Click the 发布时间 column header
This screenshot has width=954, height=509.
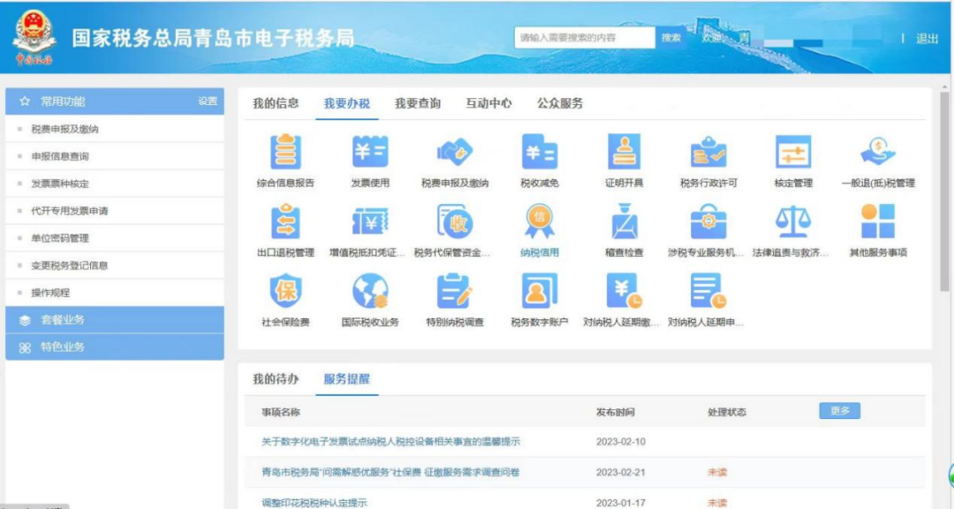615,412
